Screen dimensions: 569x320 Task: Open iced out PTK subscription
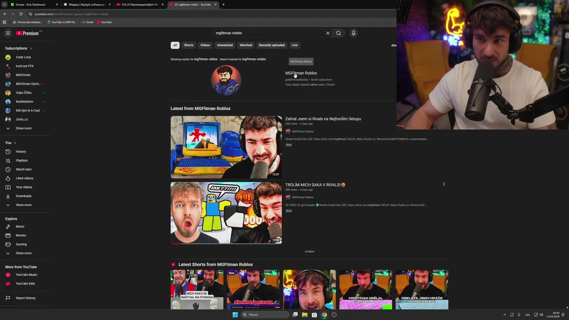click(25, 66)
